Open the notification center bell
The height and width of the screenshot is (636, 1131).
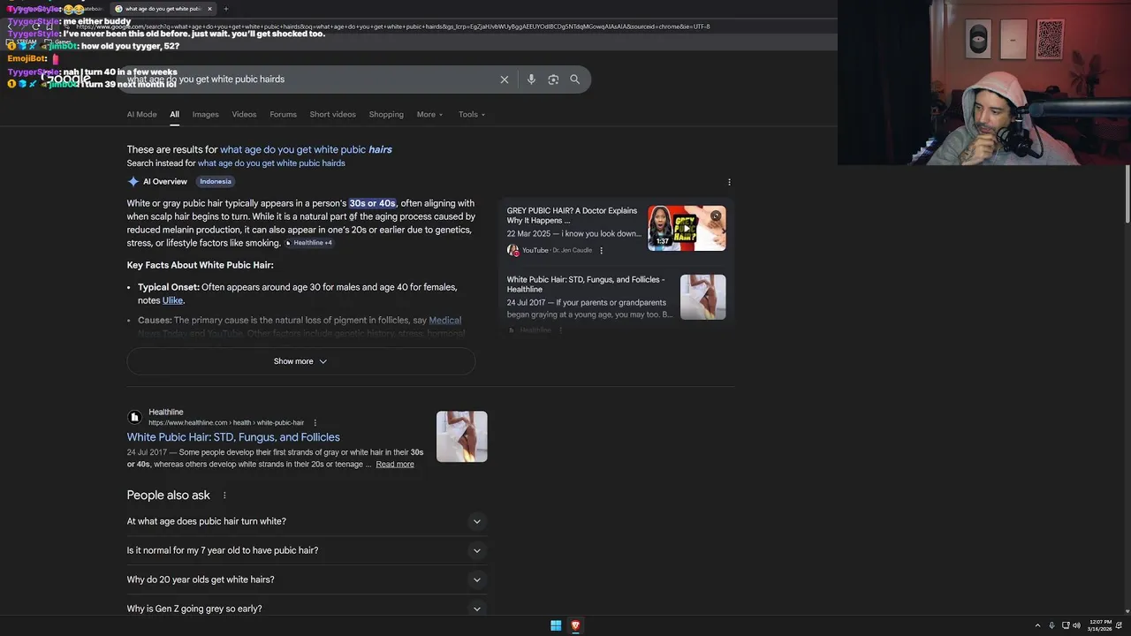tap(1120, 625)
